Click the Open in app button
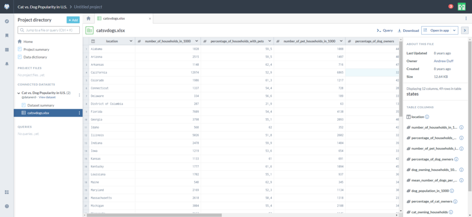Screen dimensions: 472x217 (x=436, y=30)
